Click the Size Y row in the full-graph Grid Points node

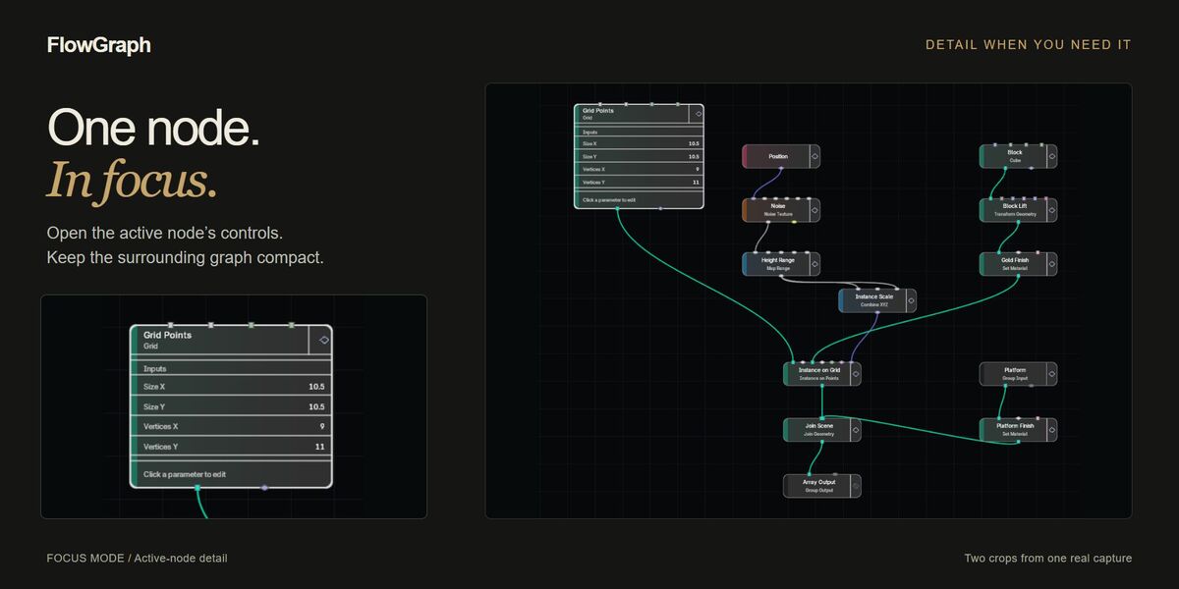click(x=639, y=156)
